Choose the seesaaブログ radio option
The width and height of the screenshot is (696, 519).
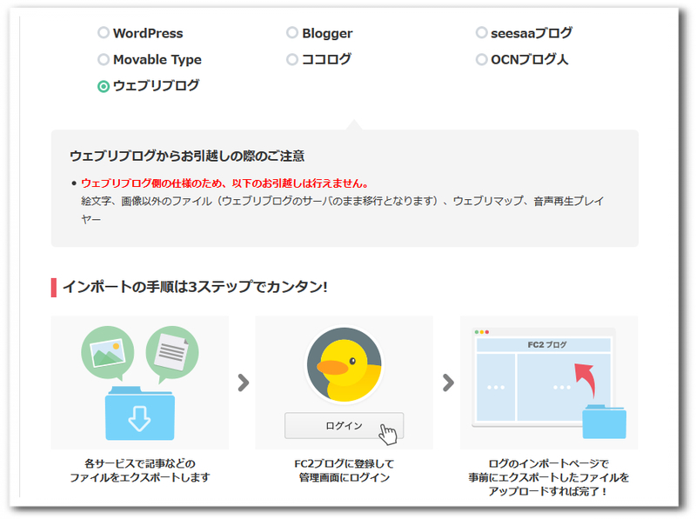point(482,33)
